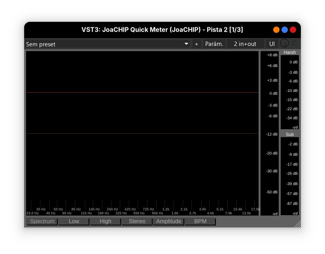Show the Stereo view tab
Screen dimensions: 325x254
point(137,222)
